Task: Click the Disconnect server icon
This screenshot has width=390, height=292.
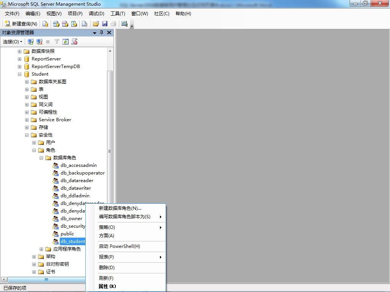Action: click(39, 42)
